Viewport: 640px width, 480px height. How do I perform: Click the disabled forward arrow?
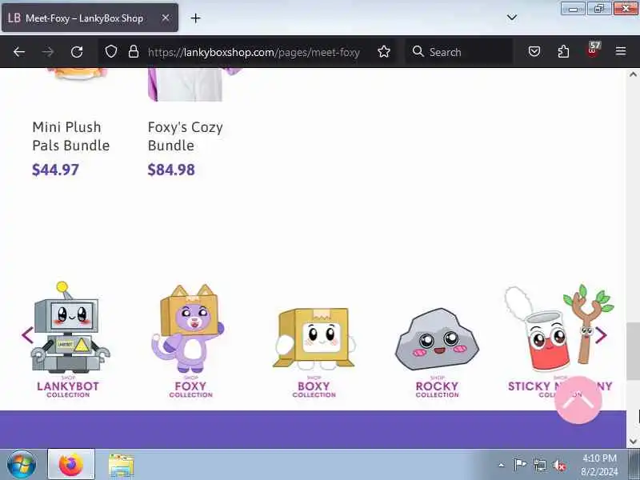(48, 52)
